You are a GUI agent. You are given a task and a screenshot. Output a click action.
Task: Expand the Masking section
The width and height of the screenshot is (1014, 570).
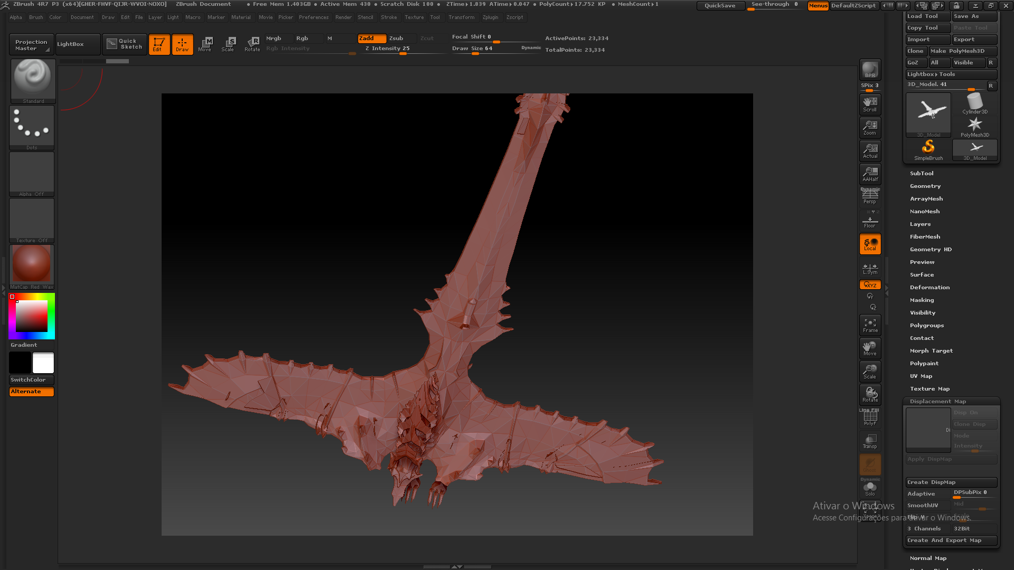tap(922, 300)
